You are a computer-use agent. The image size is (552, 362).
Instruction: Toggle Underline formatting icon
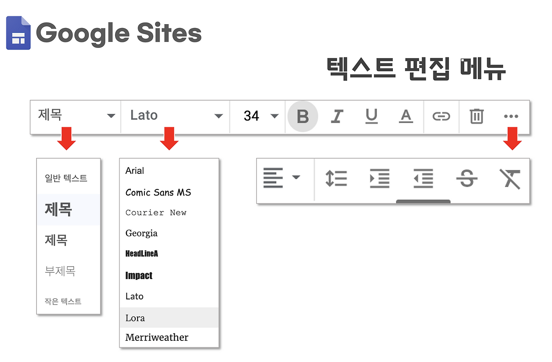pos(371,116)
